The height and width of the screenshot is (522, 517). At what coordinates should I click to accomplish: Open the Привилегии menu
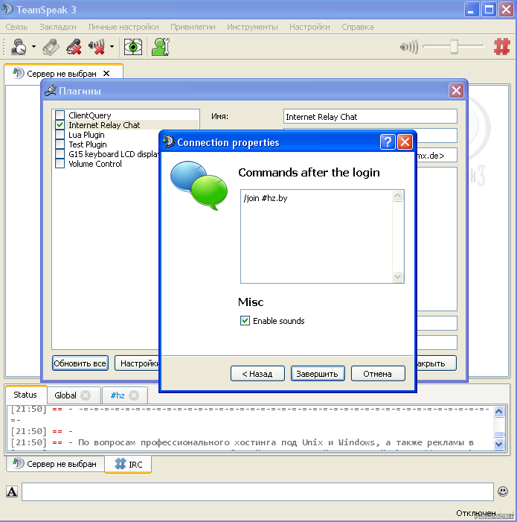click(x=193, y=27)
